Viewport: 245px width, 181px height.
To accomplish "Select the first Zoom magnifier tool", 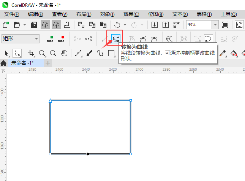I will click(42, 53).
